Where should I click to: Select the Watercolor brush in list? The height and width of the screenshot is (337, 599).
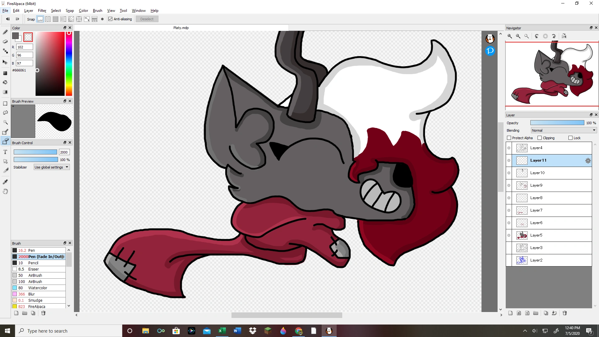coord(38,288)
